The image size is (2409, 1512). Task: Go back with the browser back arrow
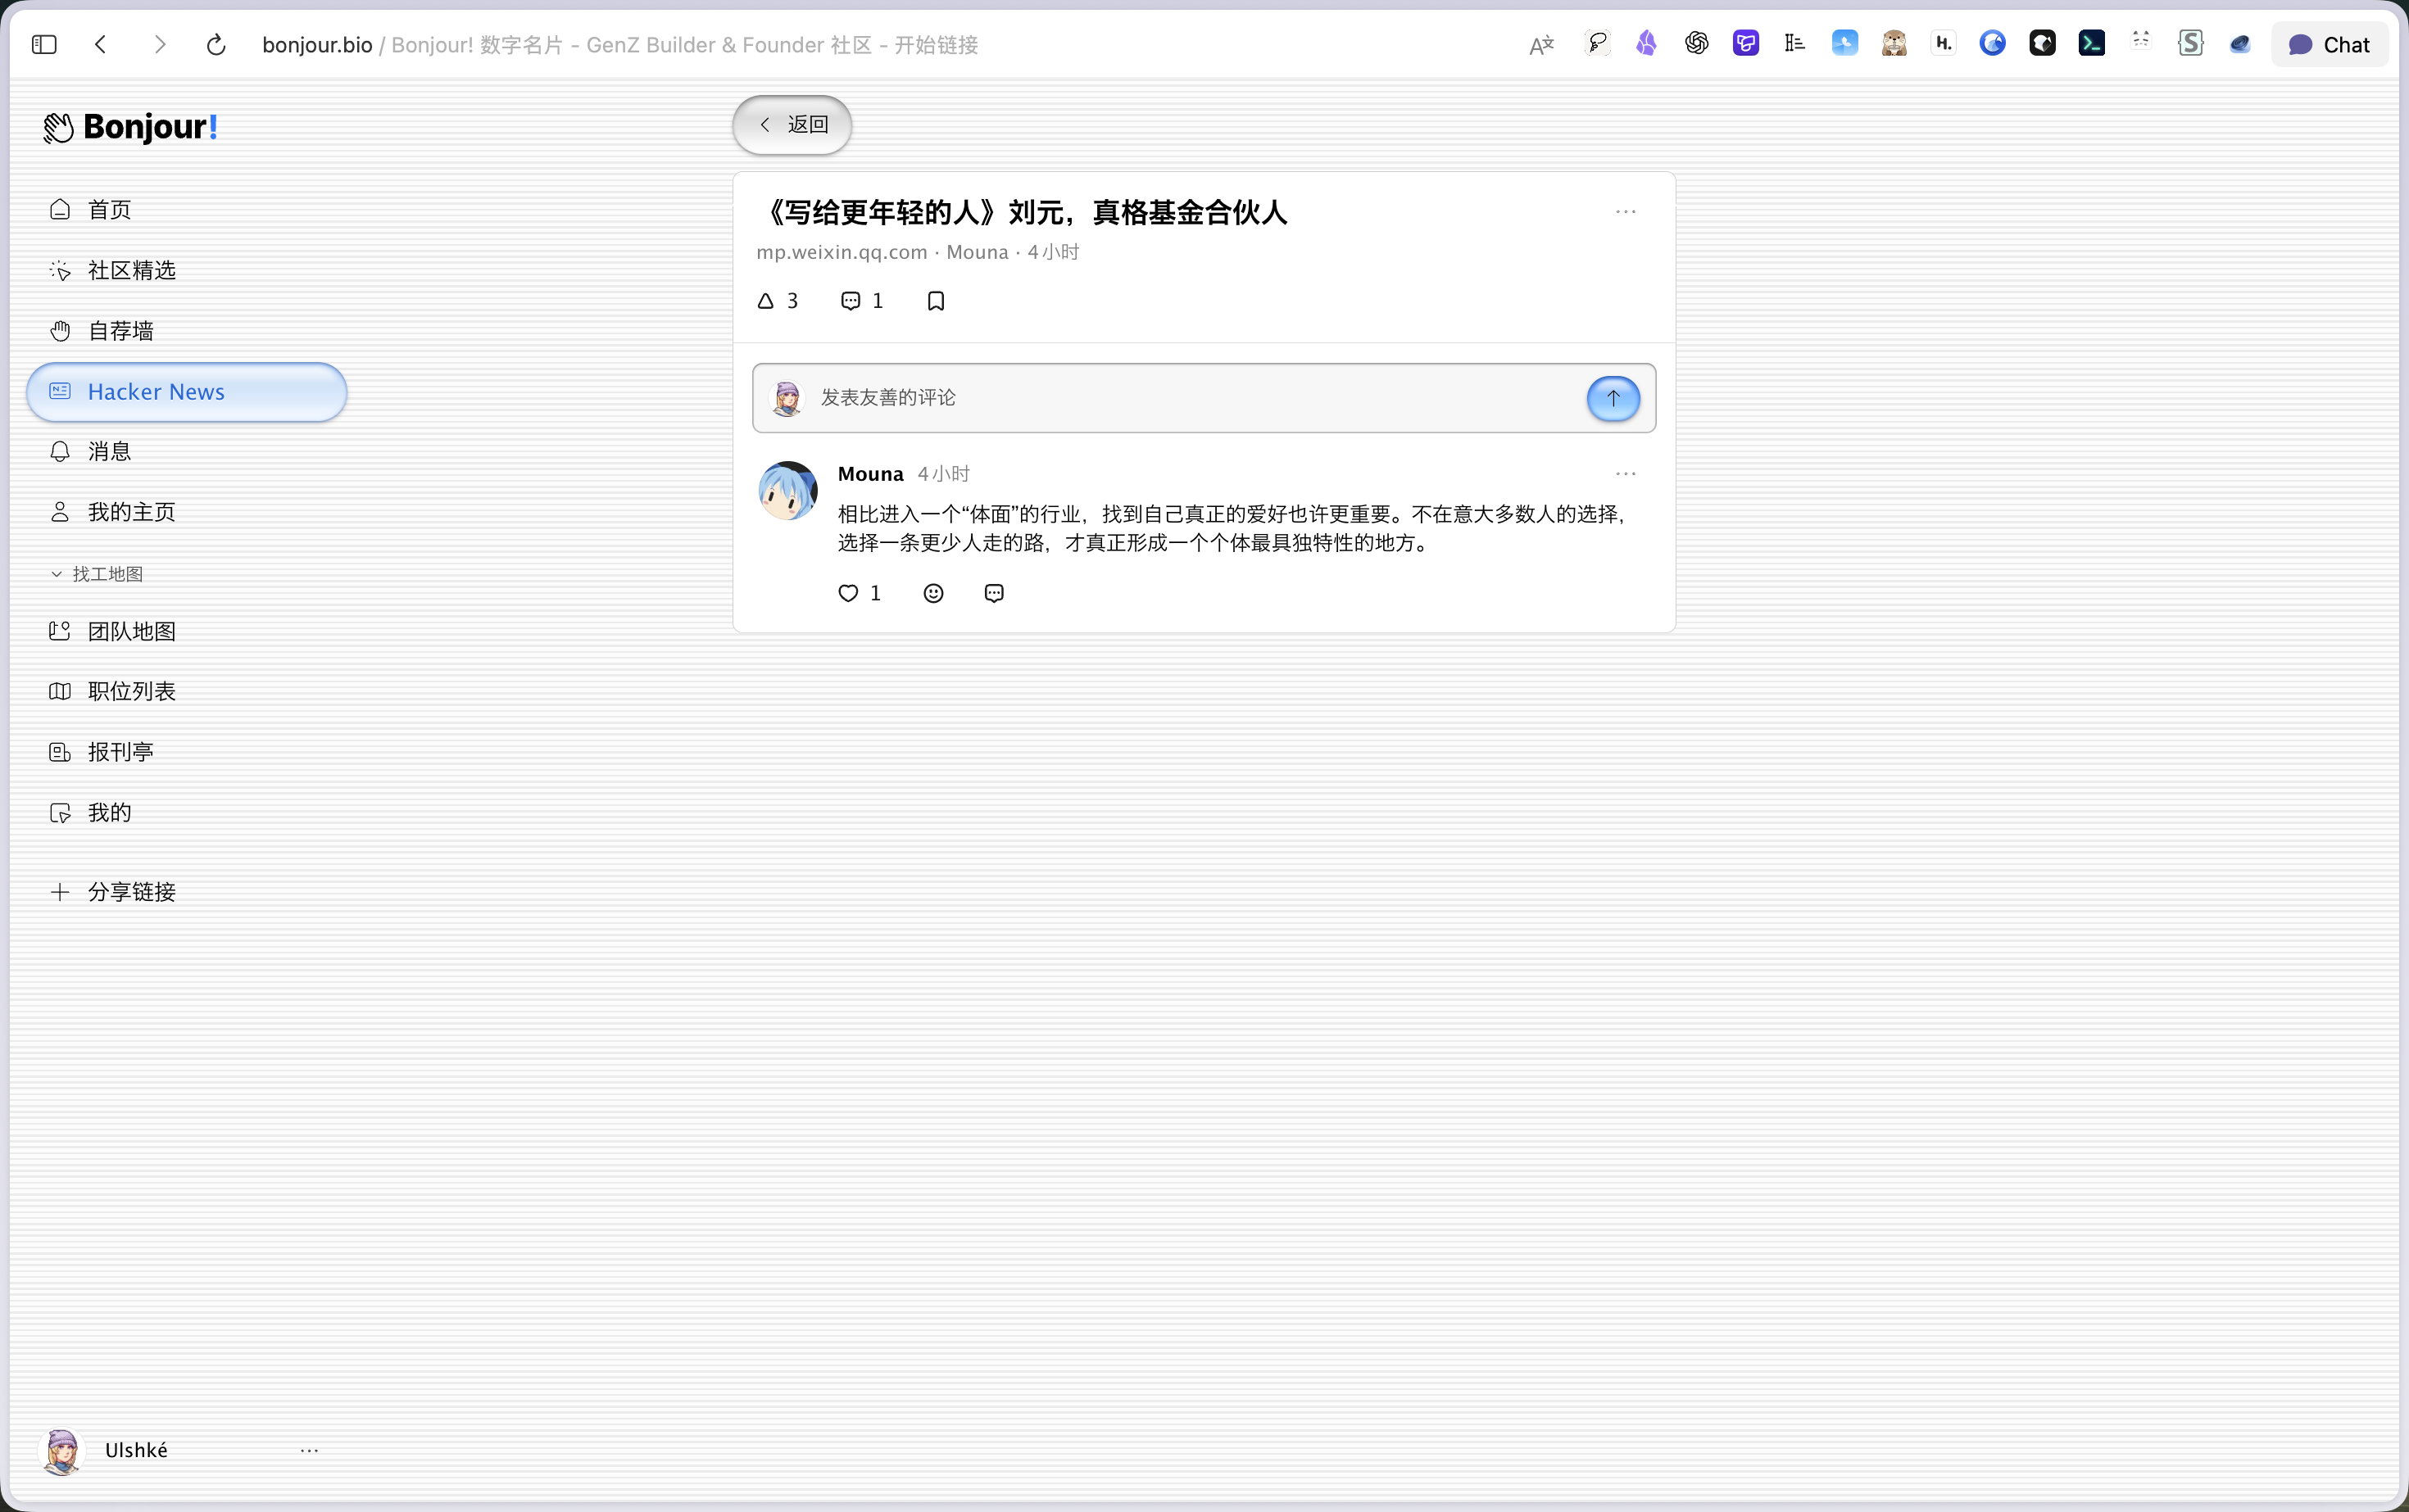pyautogui.click(x=101, y=44)
